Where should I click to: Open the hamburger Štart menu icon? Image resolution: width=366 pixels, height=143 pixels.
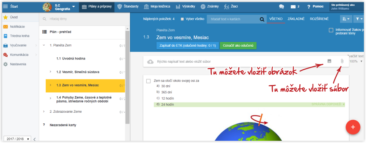(5, 6)
